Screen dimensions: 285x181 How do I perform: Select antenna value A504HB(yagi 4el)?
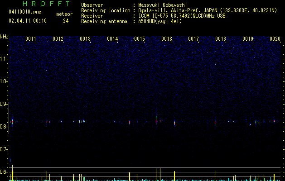160,21
